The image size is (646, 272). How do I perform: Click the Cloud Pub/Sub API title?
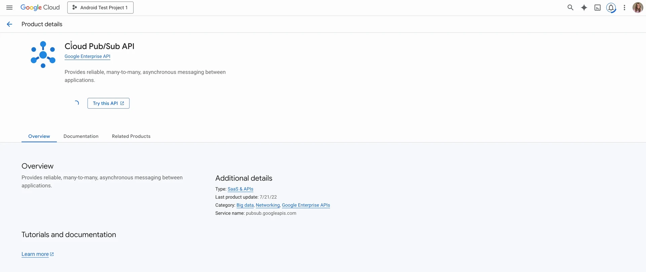pyautogui.click(x=100, y=46)
